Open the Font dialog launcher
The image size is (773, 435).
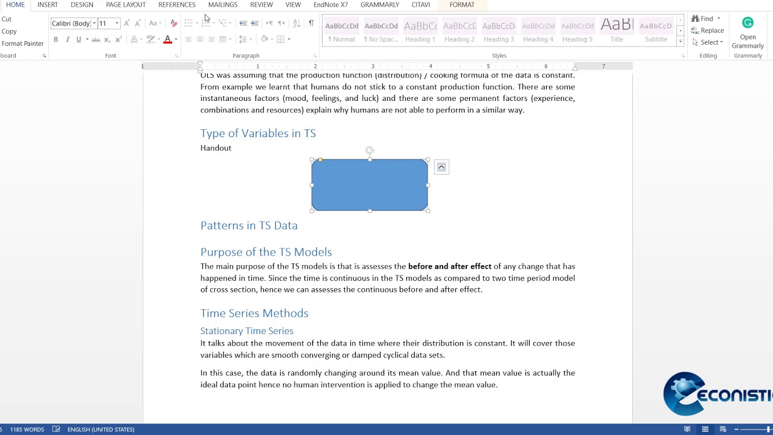[176, 56]
